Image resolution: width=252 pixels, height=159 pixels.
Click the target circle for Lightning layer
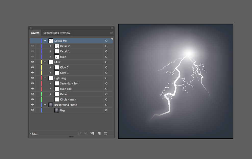pyautogui.click(x=106, y=78)
